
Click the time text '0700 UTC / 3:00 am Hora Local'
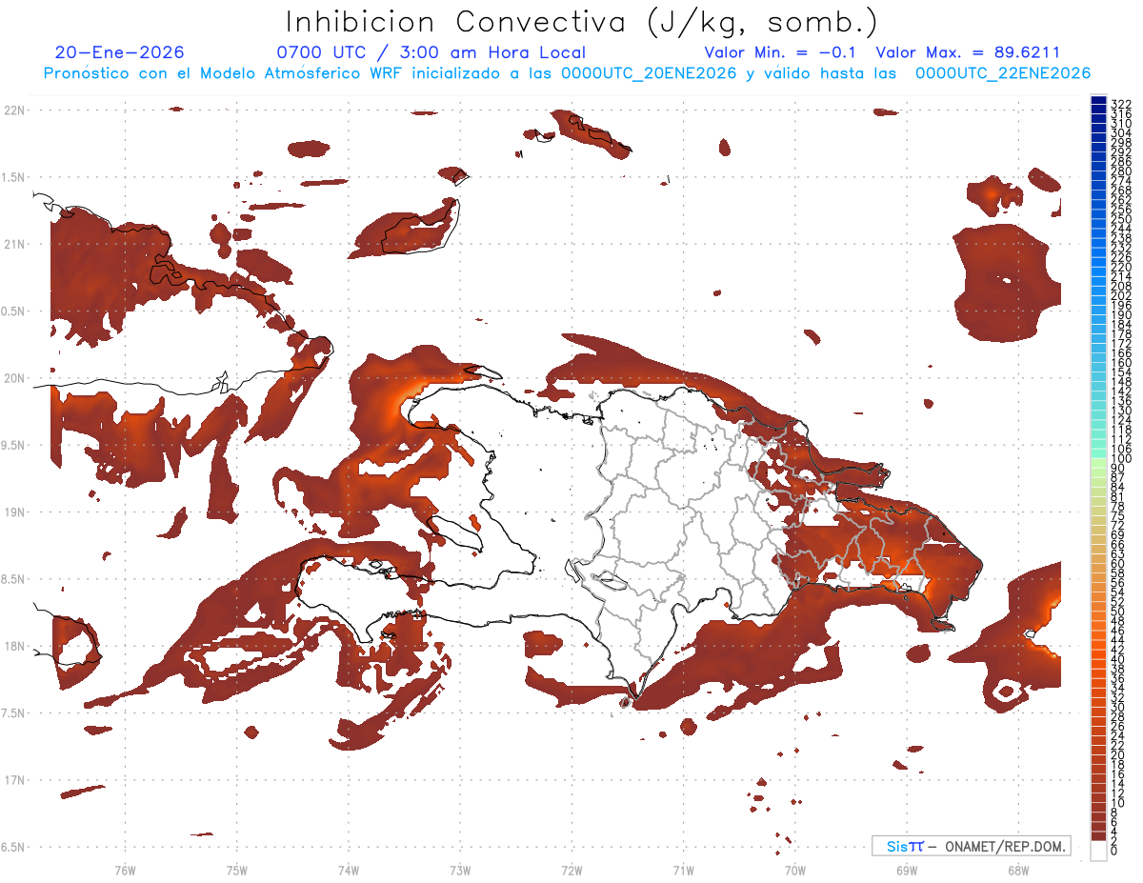431,53
